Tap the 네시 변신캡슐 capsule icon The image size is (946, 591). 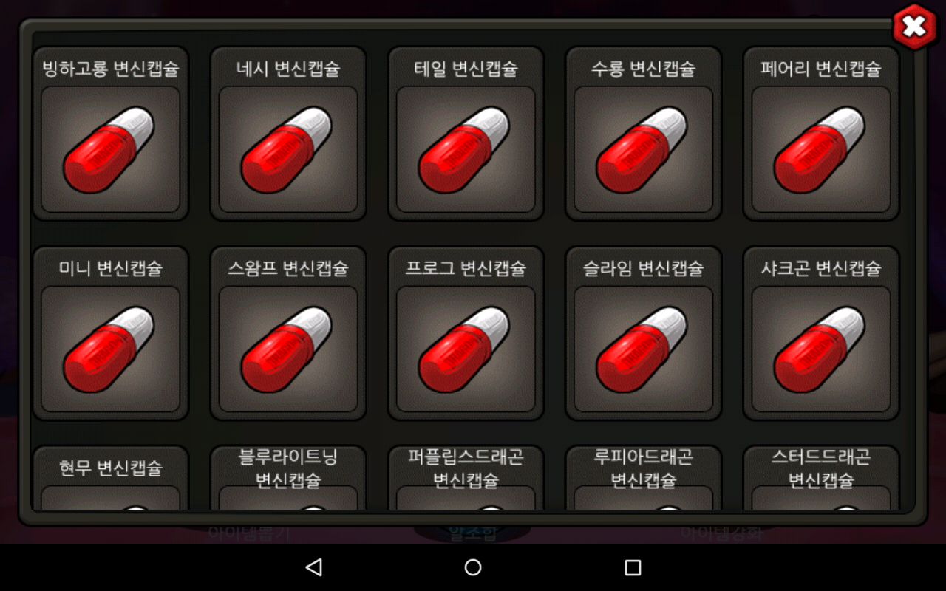pos(288,150)
